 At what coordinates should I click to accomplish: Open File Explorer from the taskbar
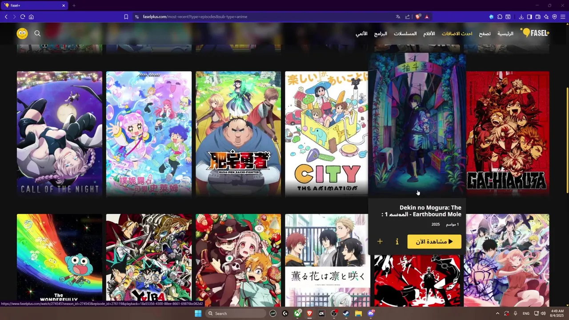point(358,313)
